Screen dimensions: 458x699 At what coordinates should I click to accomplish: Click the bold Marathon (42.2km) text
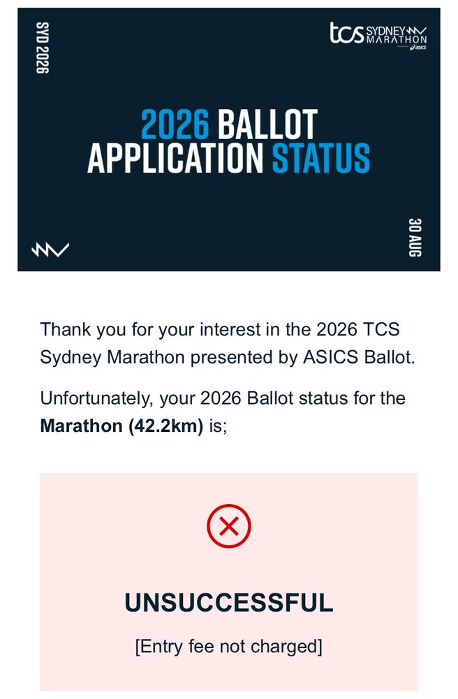pos(121,426)
